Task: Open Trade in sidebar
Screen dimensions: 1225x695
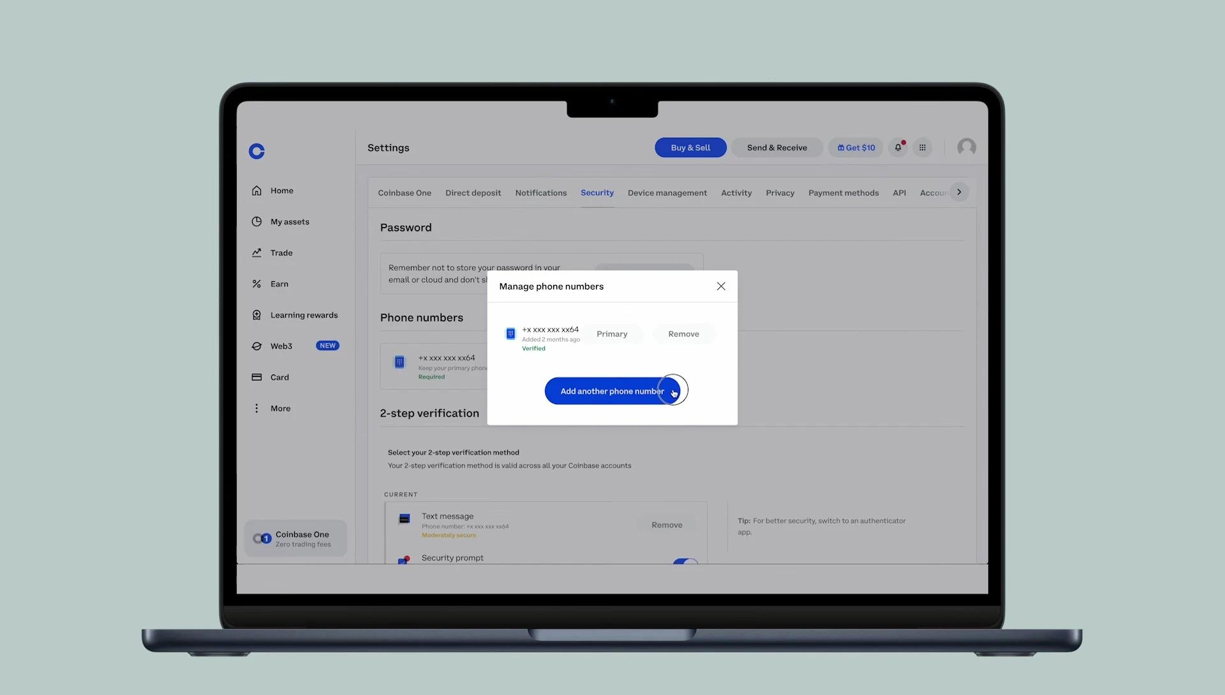Action: point(281,253)
